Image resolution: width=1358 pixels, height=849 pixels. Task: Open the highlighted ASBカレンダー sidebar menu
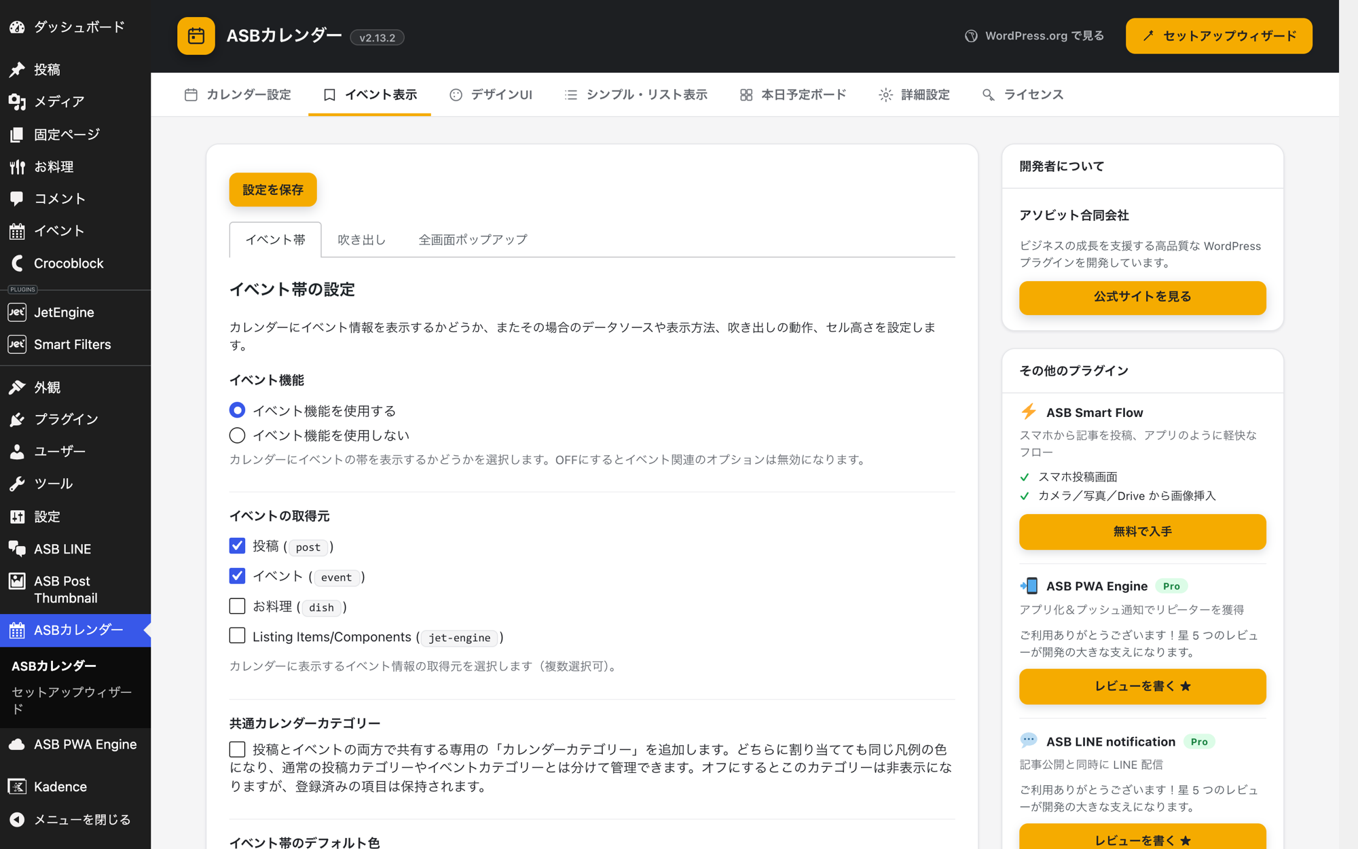click(x=75, y=630)
